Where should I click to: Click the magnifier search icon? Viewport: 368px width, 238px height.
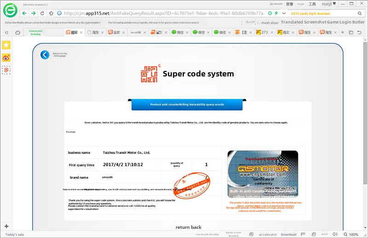(360, 14)
